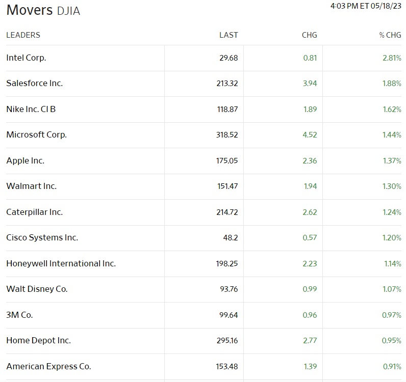
Task: Click the Movers DJIA heading
Action: (43, 10)
